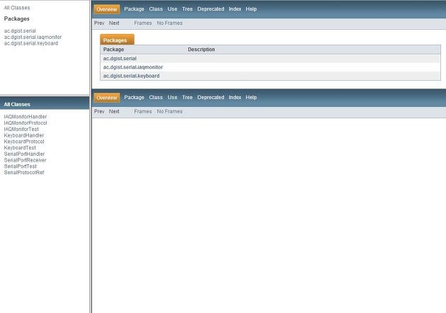Open the SerialPortReceiver class
This screenshot has width=446, height=313.
pyautogui.click(x=25, y=160)
